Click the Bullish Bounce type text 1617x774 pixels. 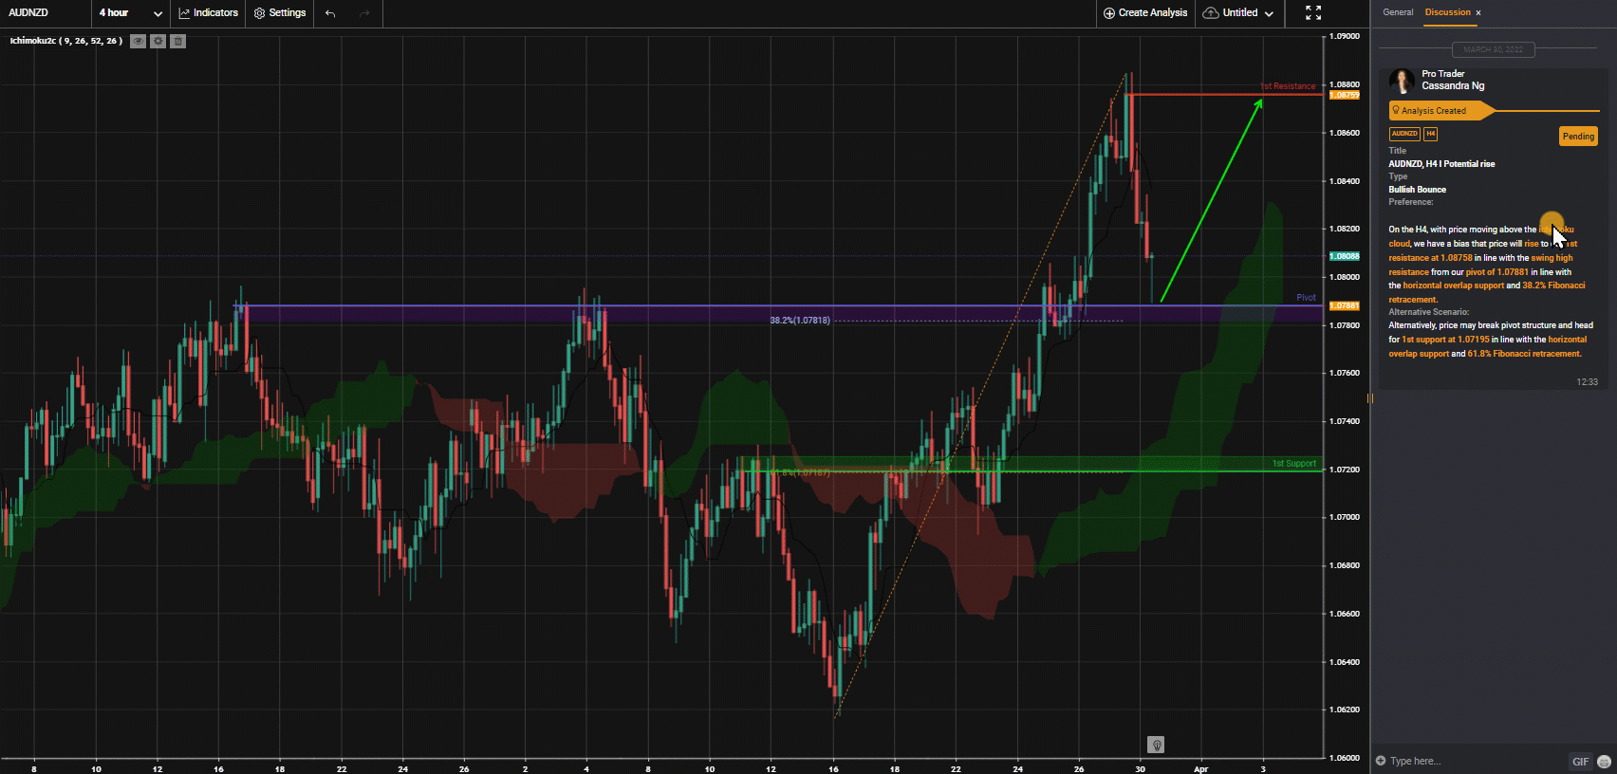(x=1418, y=189)
